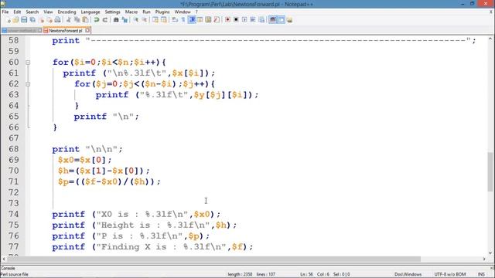Toggle Synchronize Horizontal Scrolling icon
Screen dimensions: 495x278
(164, 20)
